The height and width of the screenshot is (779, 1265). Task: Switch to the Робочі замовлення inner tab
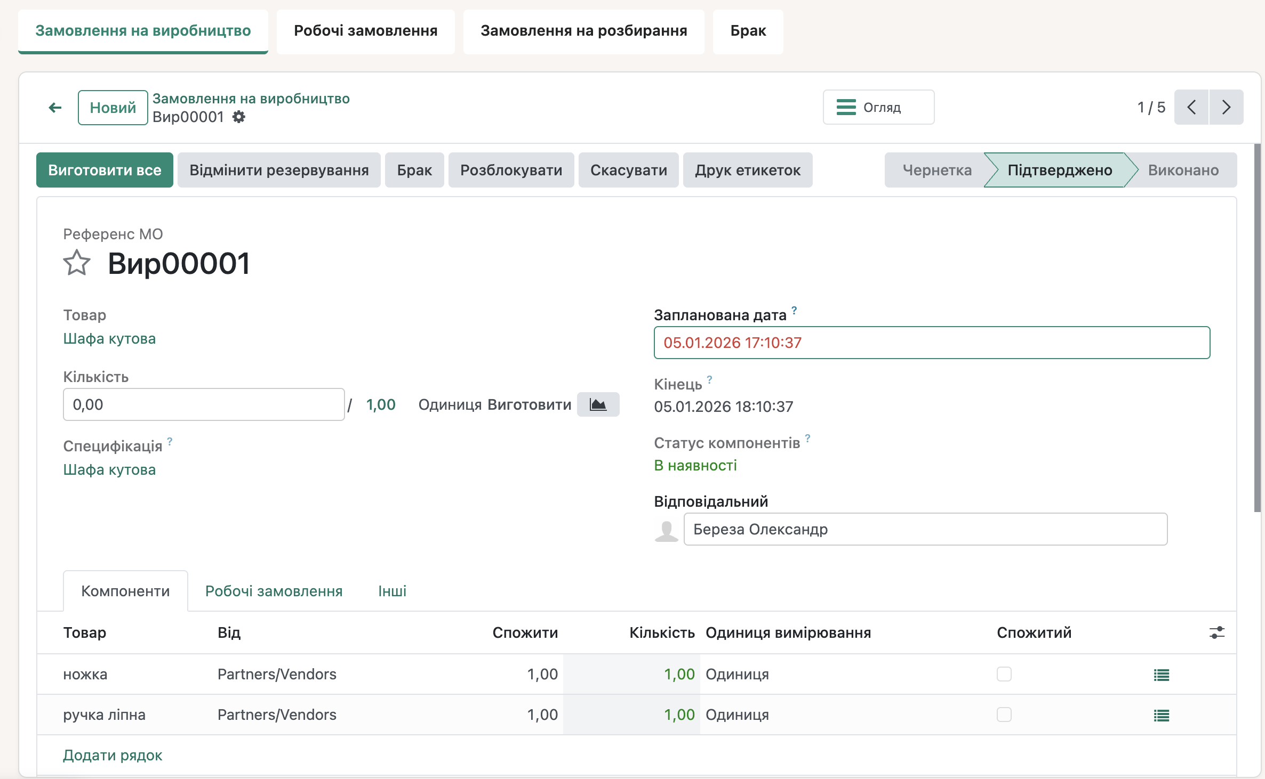[274, 591]
